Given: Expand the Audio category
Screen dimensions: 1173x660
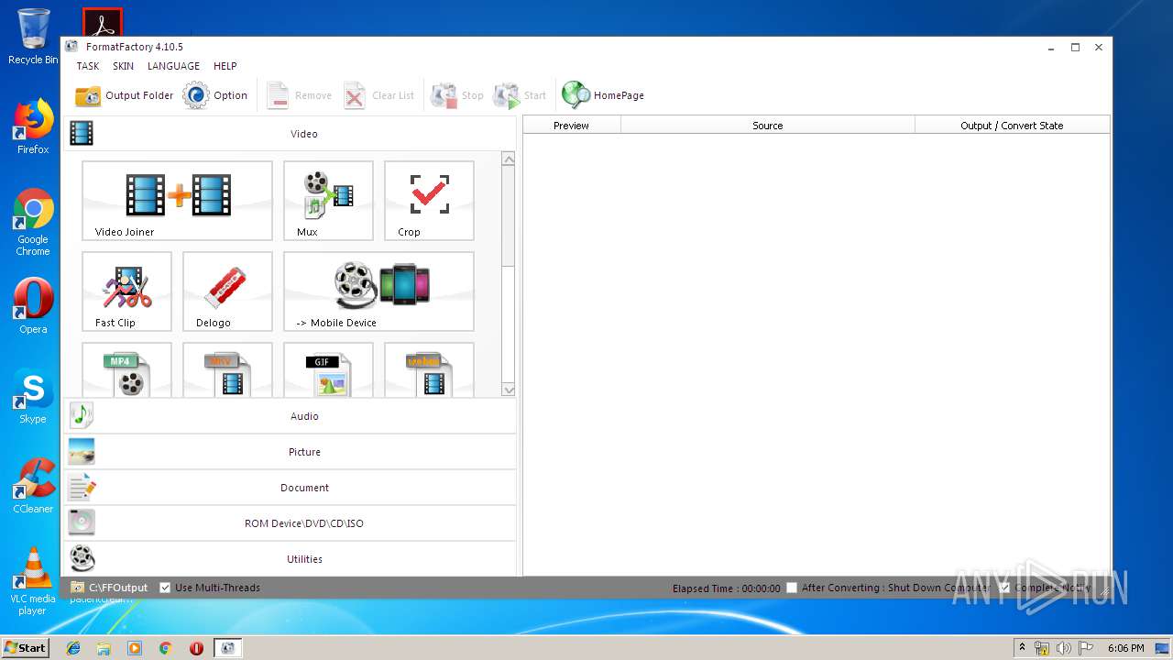Looking at the screenshot, I should tap(291, 416).
